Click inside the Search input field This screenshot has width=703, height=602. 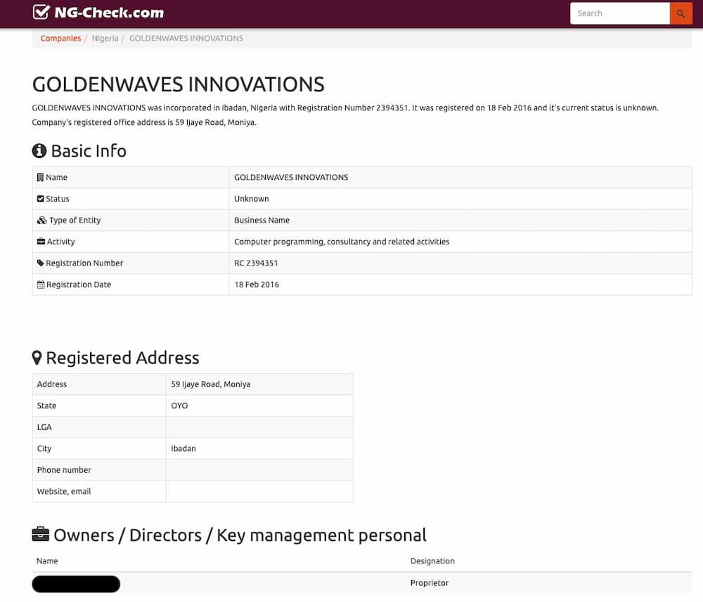tap(619, 13)
